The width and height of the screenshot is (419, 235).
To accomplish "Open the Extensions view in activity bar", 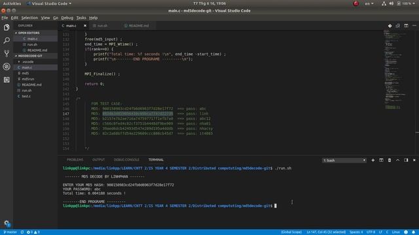I will coord(7,80).
